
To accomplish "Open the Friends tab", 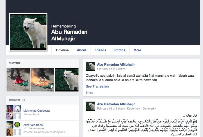I will coord(100,50).
